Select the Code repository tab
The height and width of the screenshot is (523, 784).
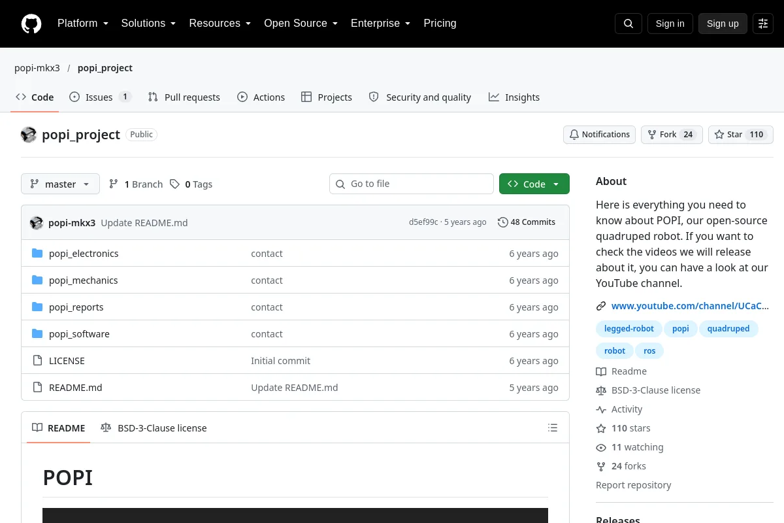tap(35, 97)
